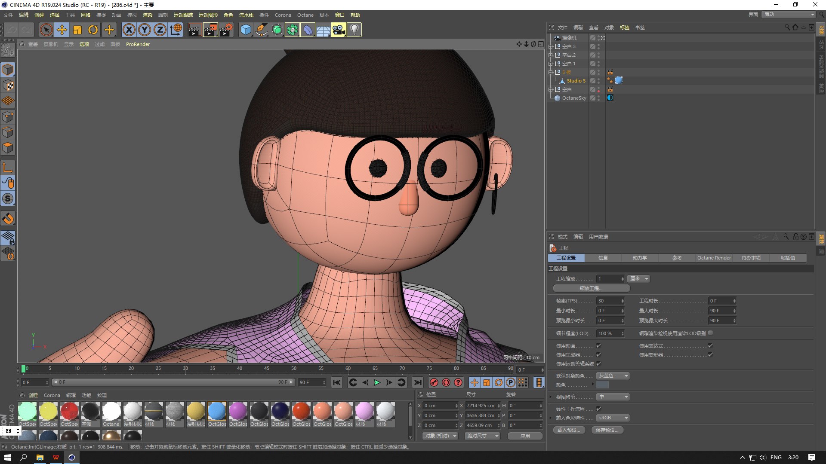Viewport: 826px width, 464px height.
Task: Open the 运动图形 menu
Action: [x=208, y=15]
